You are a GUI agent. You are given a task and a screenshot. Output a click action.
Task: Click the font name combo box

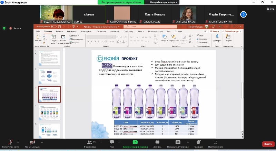tap(98, 37)
